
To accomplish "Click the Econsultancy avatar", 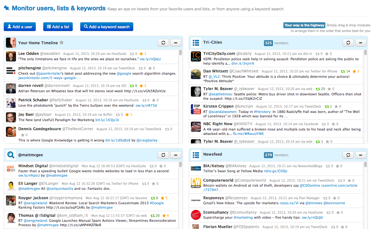I will point(196,215).
